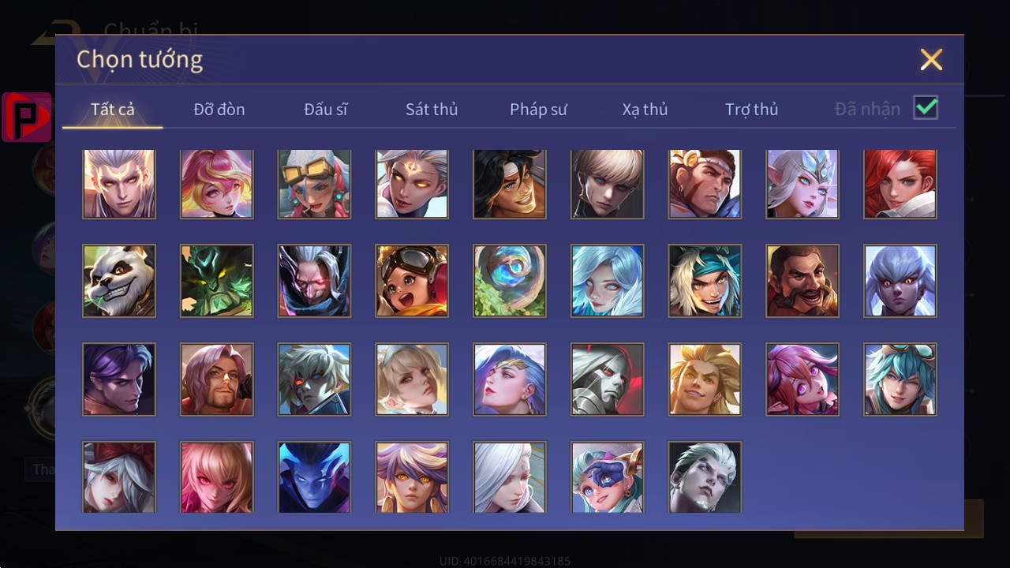This screenshot has width=1010, height=568.
Task: Pick the girl with aviator goggles hero
Action: [x=412, y=281]
